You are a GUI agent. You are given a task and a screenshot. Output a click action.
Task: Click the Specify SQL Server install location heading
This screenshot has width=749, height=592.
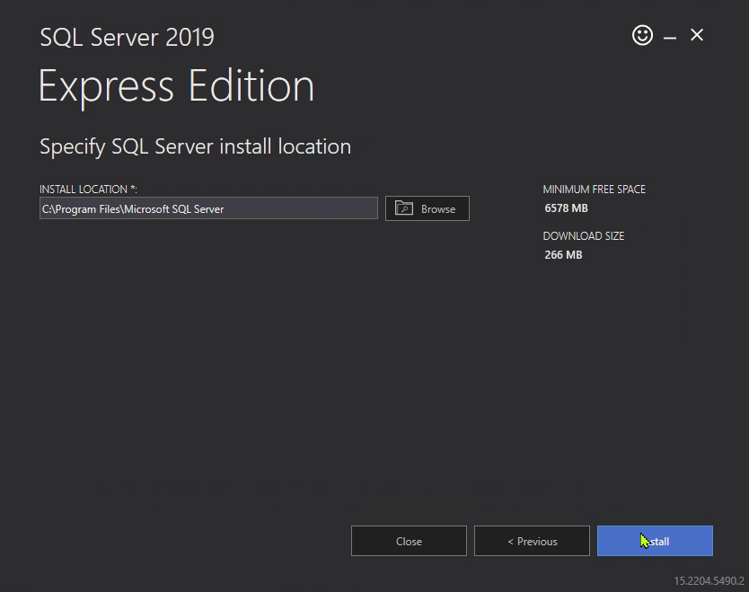click(195, 146)
